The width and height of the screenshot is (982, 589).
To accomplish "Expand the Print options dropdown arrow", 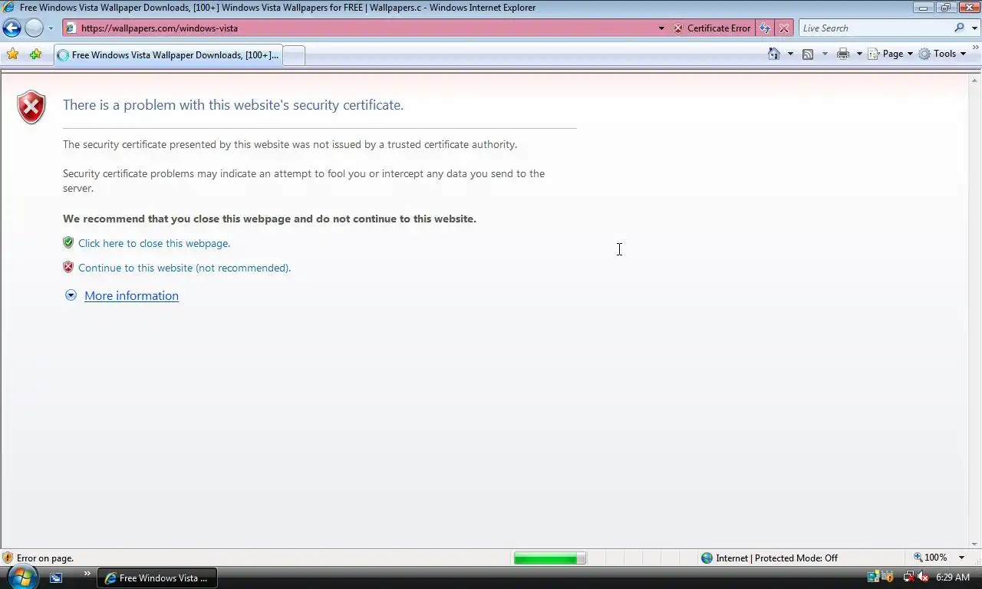I will 859,54.
